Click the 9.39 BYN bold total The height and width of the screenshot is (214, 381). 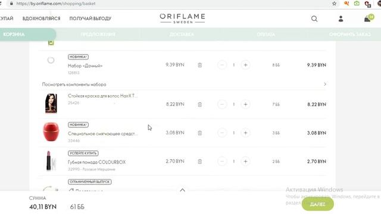316,65
